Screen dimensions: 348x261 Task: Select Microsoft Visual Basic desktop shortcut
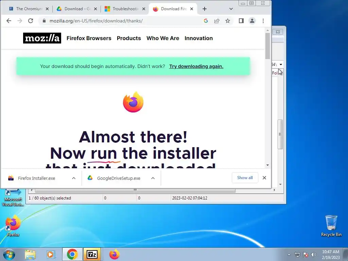click(x=13, y=197)
